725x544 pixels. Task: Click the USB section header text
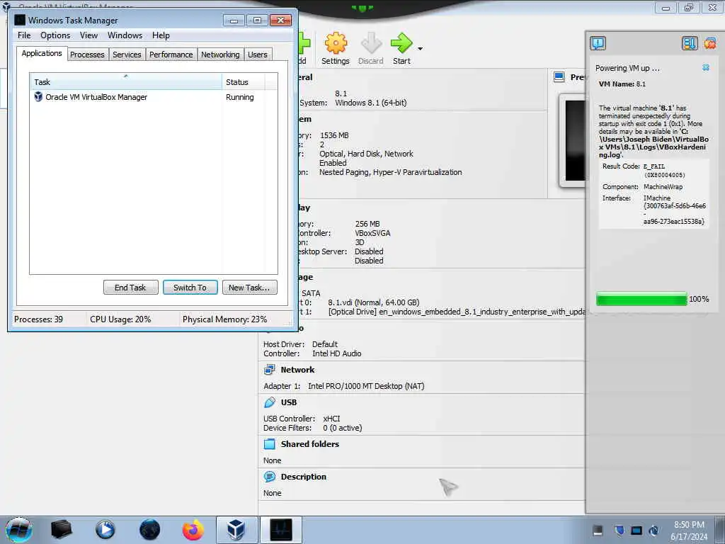tap(289, 402)
